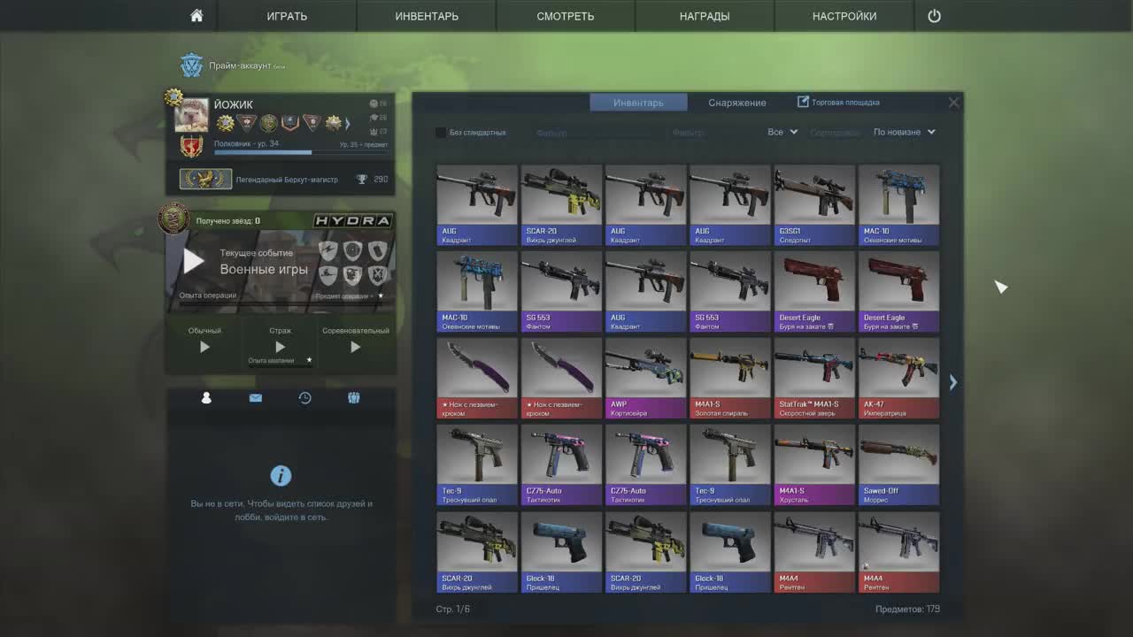Click the ЙОЖИК player name
This screenshot has width=1133, height=637.
pos(233,104)
